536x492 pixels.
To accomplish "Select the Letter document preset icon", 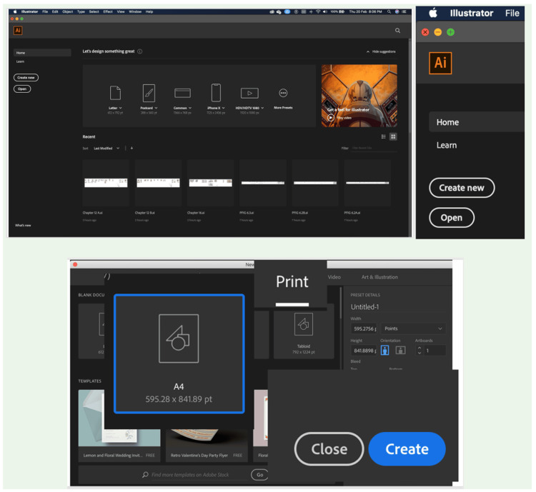I will [x=115, y=93].
